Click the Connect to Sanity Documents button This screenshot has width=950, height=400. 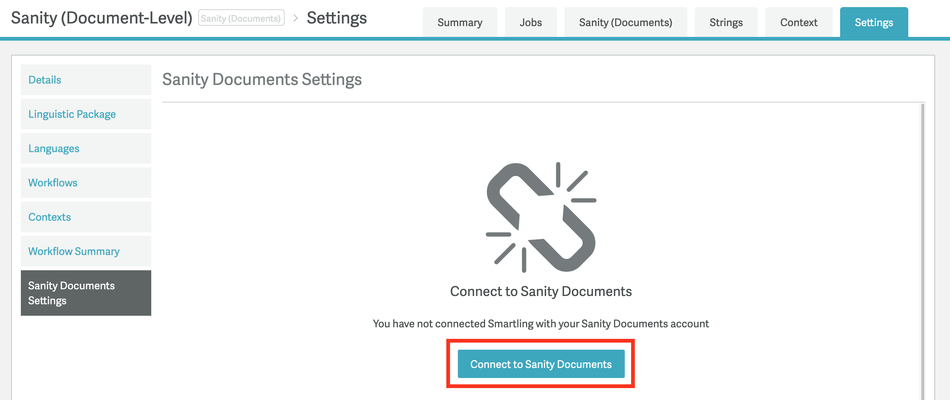[541, 364]
